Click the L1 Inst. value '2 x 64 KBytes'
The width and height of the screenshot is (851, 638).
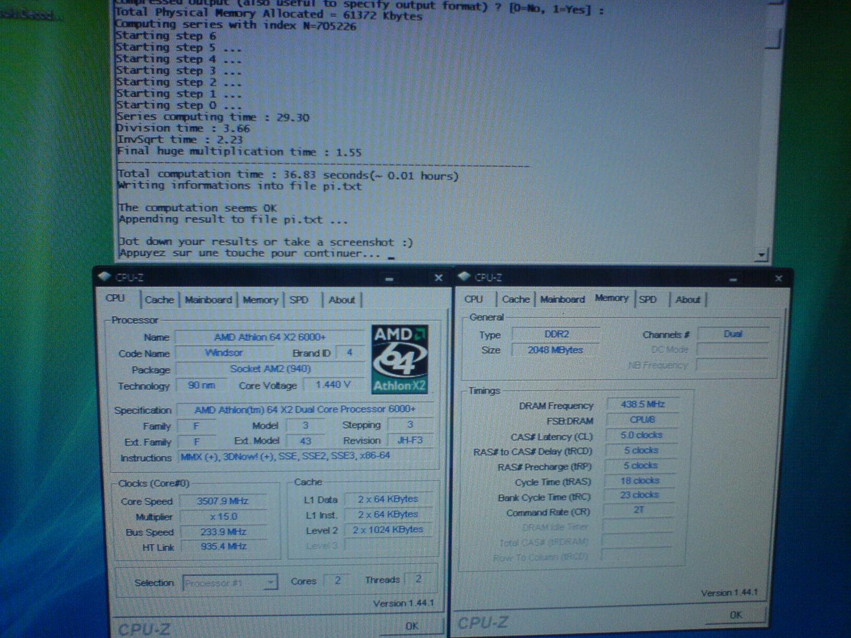[388, 514]
